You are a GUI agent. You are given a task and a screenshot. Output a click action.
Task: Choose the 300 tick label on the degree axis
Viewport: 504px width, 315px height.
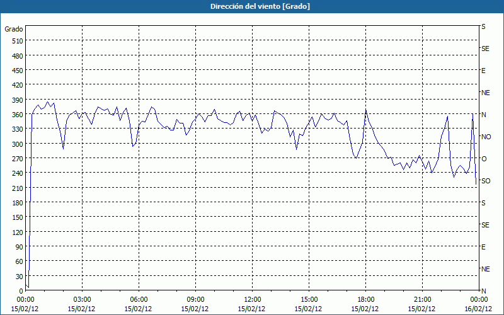click(18, 144)
